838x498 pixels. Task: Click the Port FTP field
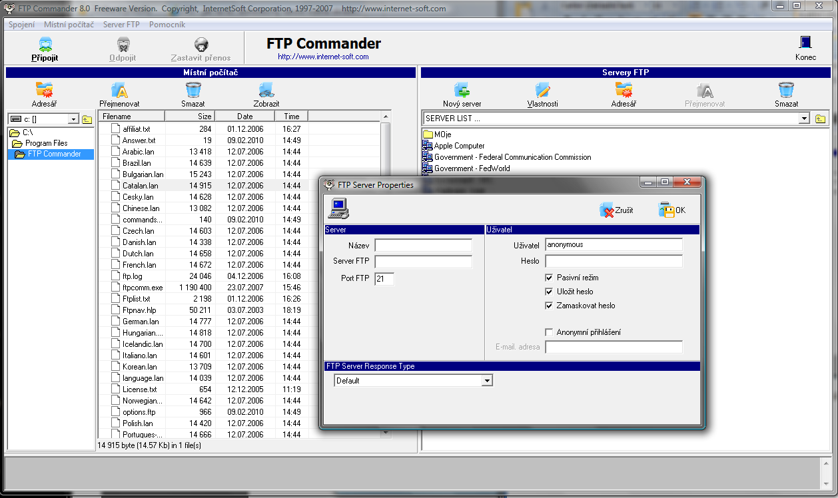coord(384,279)
